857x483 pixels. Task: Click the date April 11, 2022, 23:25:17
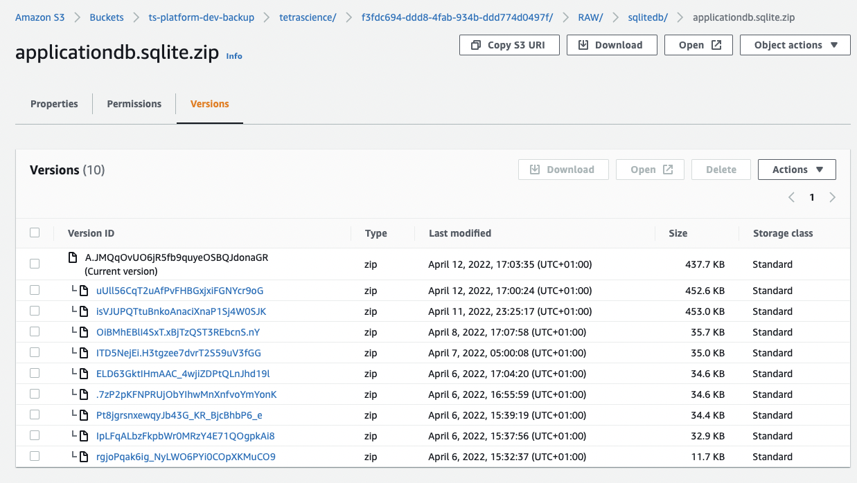[x=510, y=311]
